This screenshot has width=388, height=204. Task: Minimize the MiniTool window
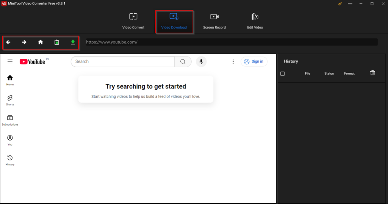click(x=361, y=3)
